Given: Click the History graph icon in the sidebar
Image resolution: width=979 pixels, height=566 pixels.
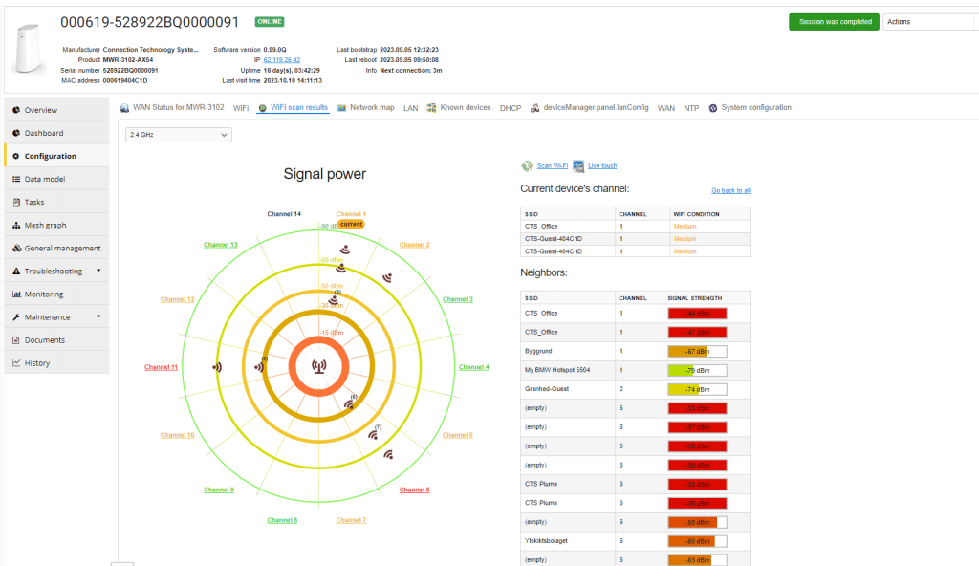Looking at the screenshot, I should pyautogui.click(x=16, y=363).
